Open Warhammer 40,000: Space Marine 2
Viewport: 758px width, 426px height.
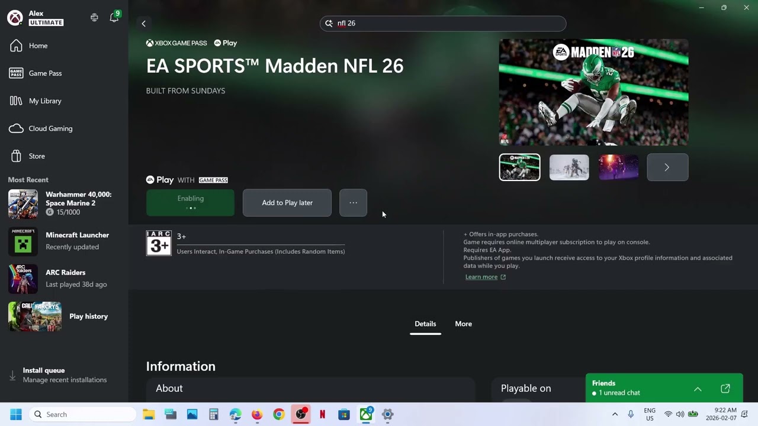(x=64, y=203)
